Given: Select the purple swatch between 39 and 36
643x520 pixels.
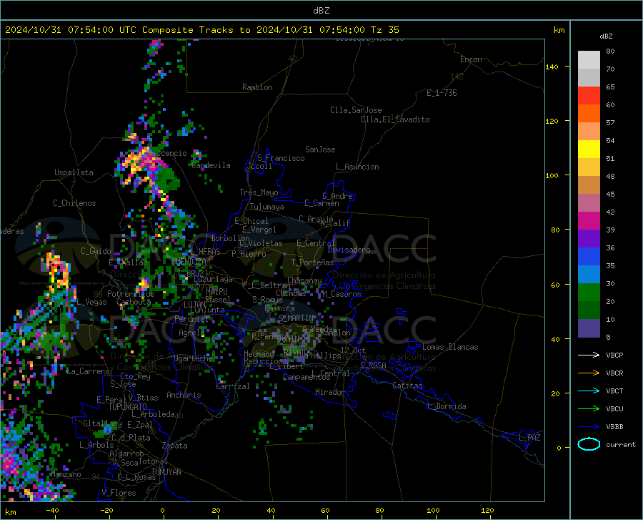Looking at the screenshot, I should 589,239.
